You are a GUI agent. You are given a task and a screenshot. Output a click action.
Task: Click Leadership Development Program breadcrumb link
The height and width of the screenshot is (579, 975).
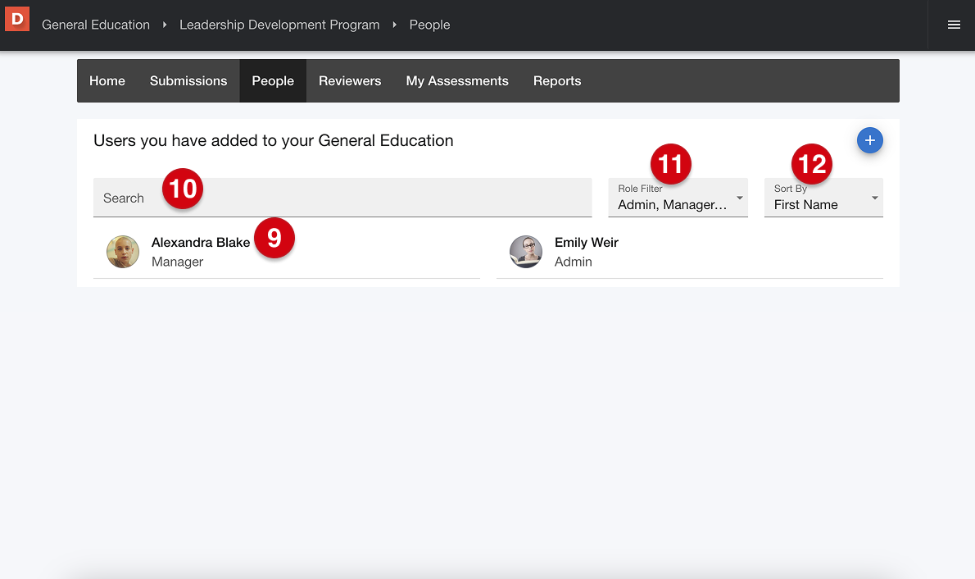[x=279, y=25]
